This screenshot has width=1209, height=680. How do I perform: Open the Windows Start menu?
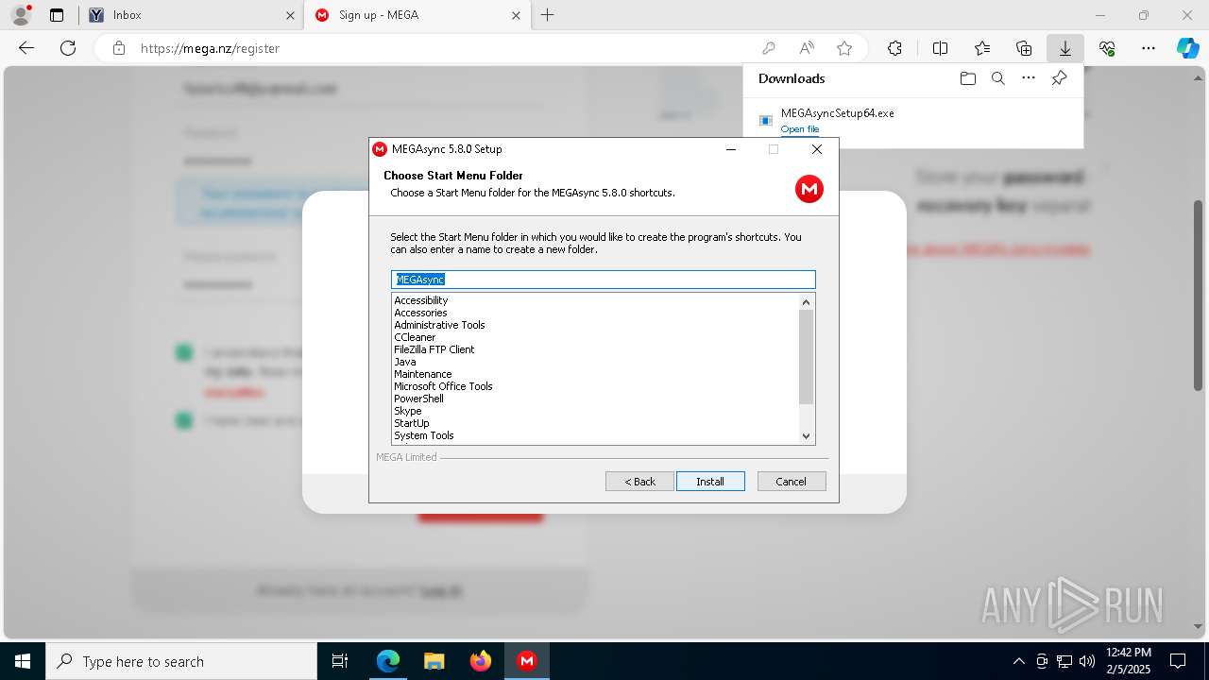pos(23,661)
